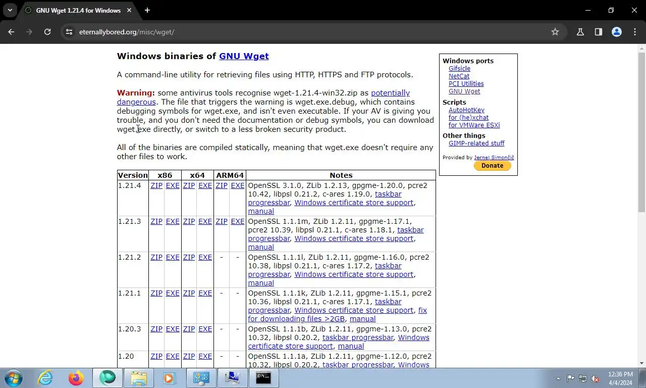Open the Chrome Labs flask icon
The image size is (646, 388).
(x=580, y=32)
